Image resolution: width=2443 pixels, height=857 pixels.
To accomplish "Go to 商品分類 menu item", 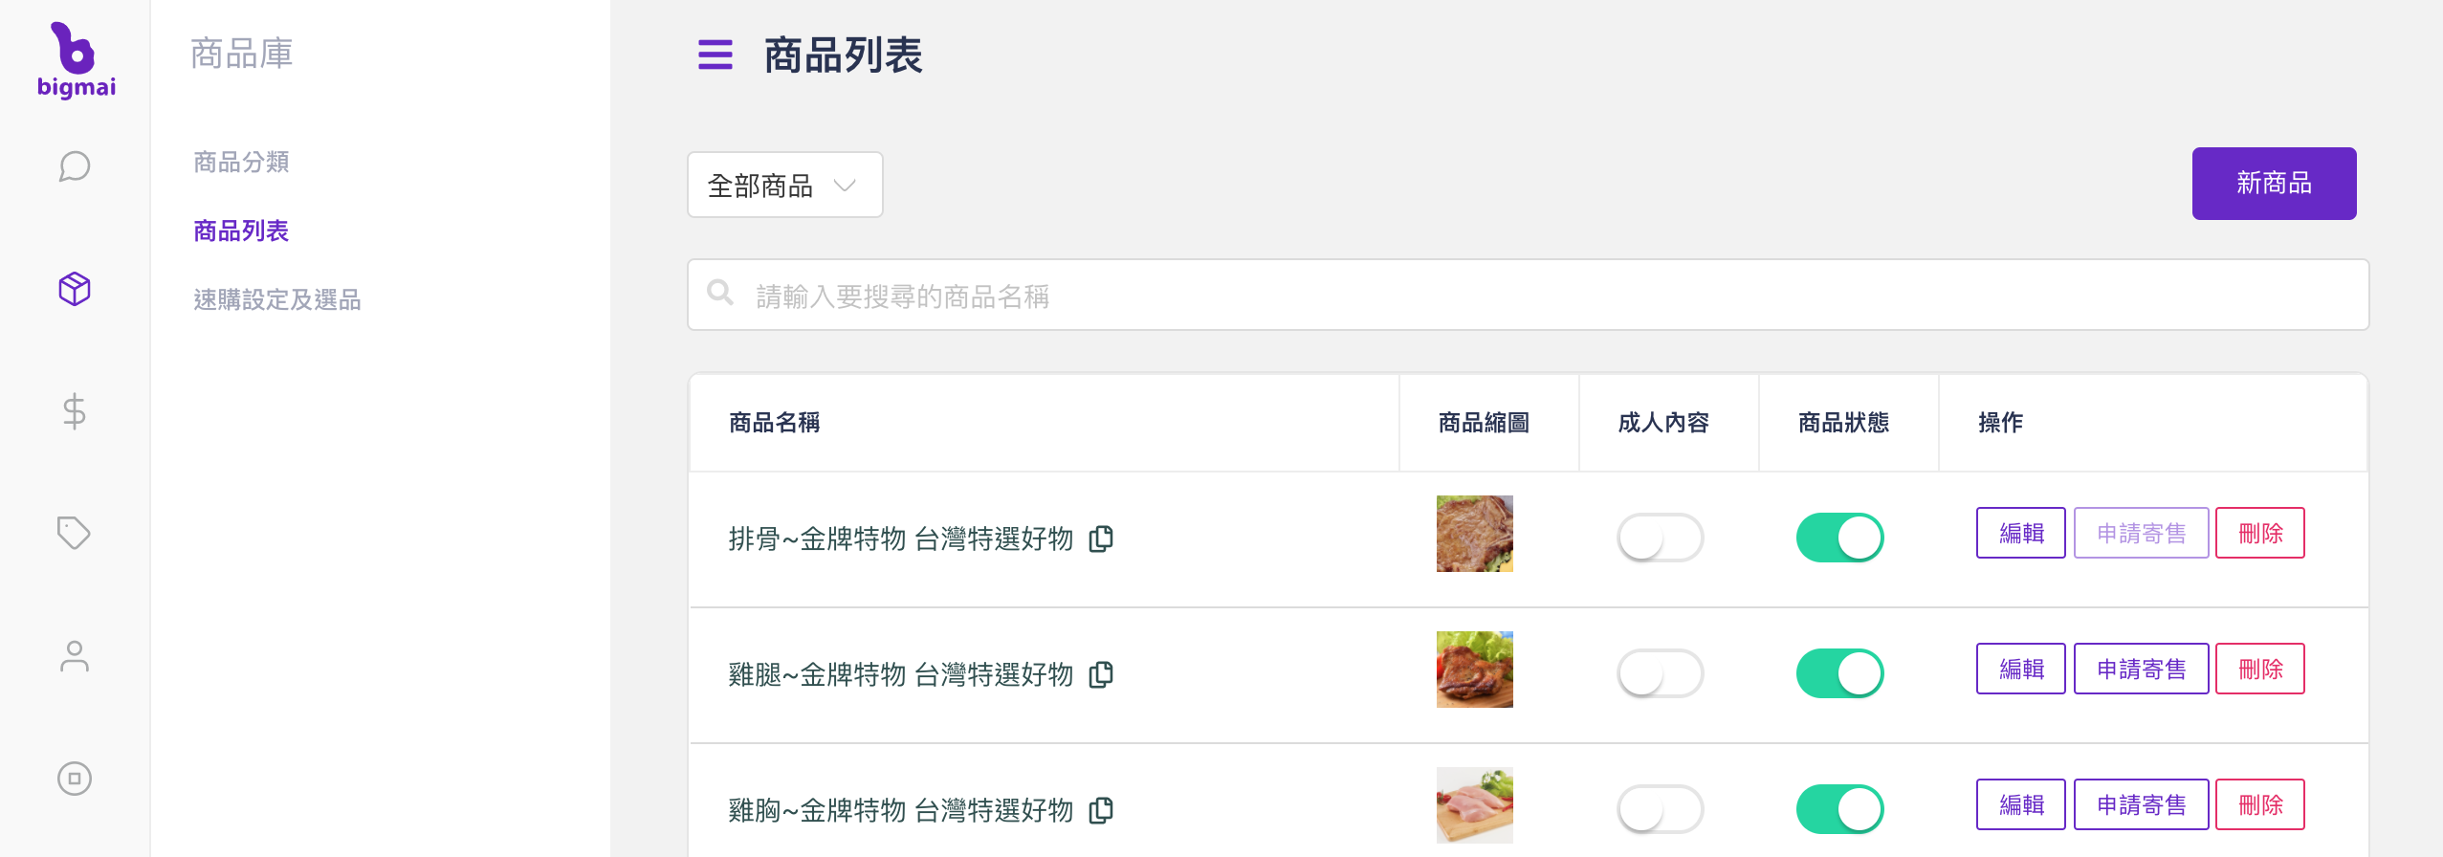I will coord(241,162).
